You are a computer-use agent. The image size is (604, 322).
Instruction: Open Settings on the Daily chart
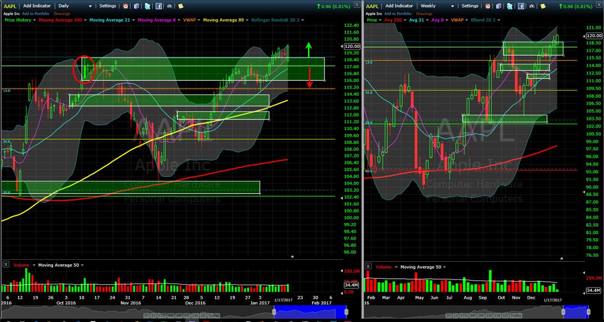pos(108,6)
